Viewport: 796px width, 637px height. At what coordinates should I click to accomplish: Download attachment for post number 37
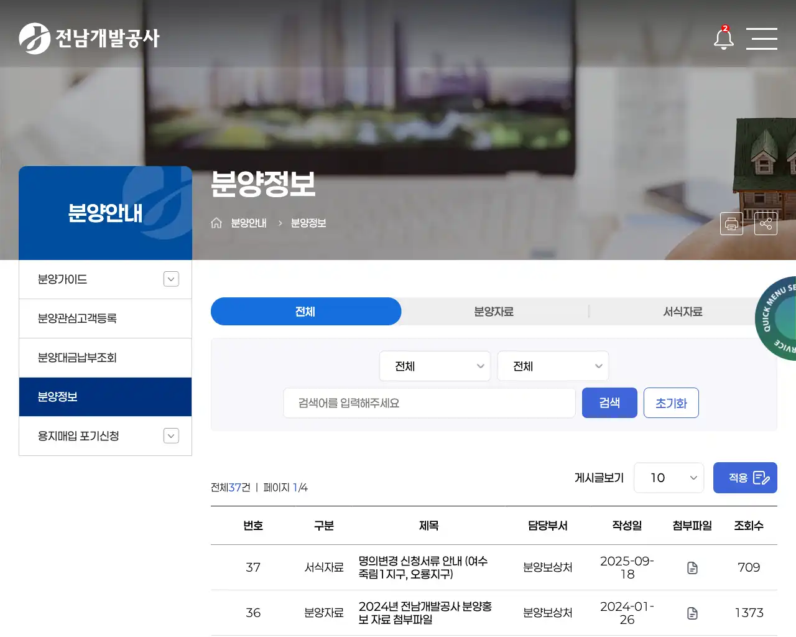[x=692, y=567]
